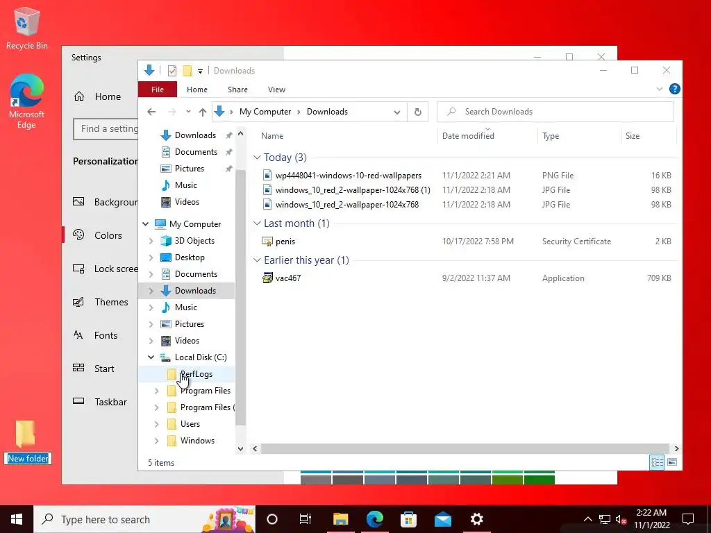Expand the ribbon with chevron
This screenshot has width=711, height=533.
[x=660, y=90]
